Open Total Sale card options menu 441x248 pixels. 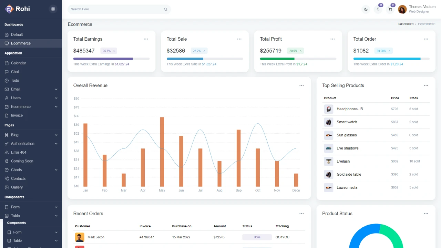click(239, 39)
